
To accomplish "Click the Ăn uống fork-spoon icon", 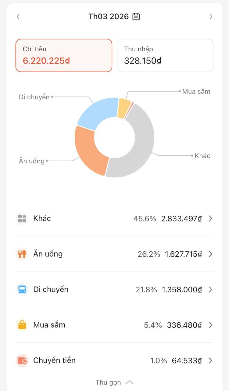I will (x=22, y=254).
